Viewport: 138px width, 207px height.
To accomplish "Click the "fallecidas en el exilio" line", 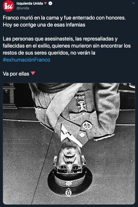I will [x=67, y=46].
